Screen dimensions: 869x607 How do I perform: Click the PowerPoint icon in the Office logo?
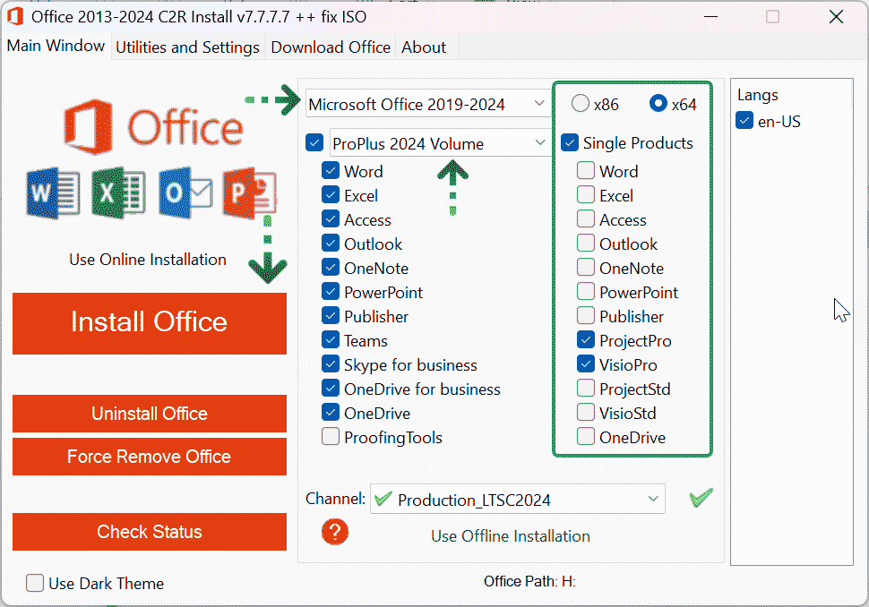[250, 192]
